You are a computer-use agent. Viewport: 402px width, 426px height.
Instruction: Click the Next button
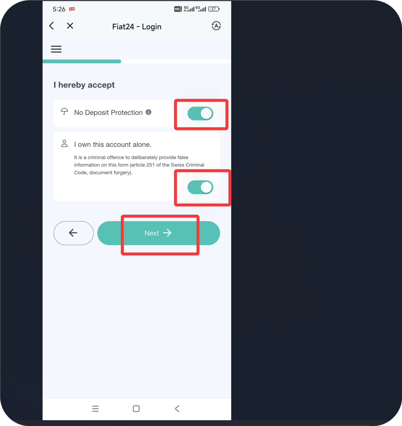point(158,233)
